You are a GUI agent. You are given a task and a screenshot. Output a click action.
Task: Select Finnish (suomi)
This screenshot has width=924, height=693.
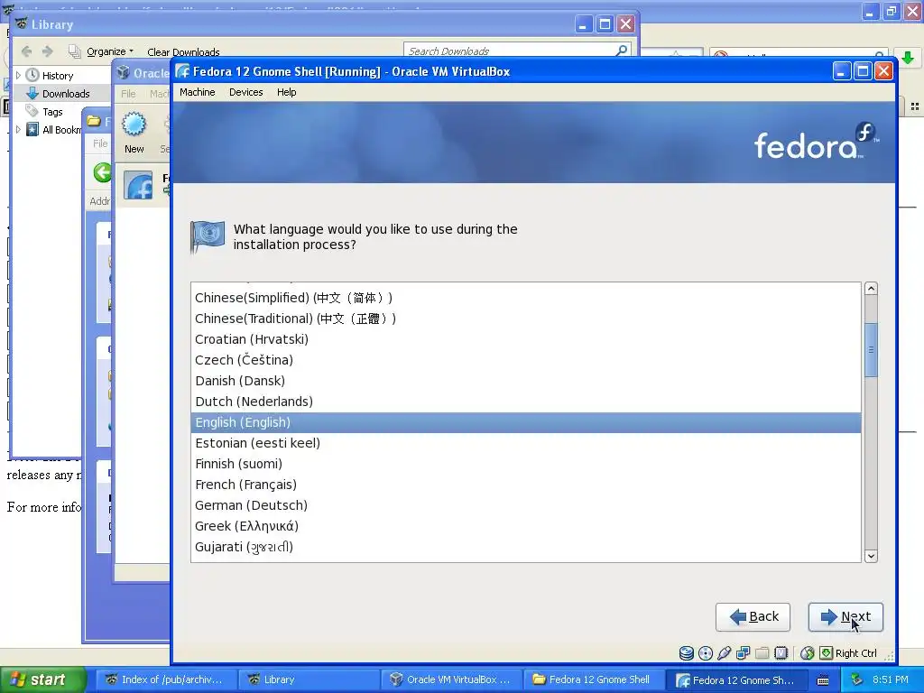(x=526, y=464)
